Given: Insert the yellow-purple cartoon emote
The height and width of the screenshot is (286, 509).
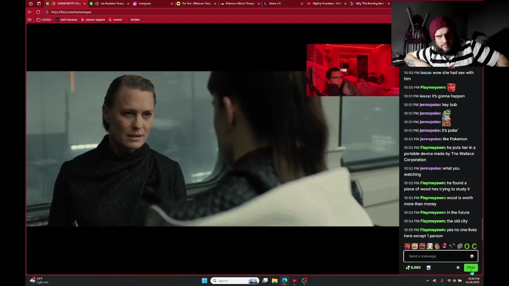Looking at the screenshot, I should click(x=429, y=246).
